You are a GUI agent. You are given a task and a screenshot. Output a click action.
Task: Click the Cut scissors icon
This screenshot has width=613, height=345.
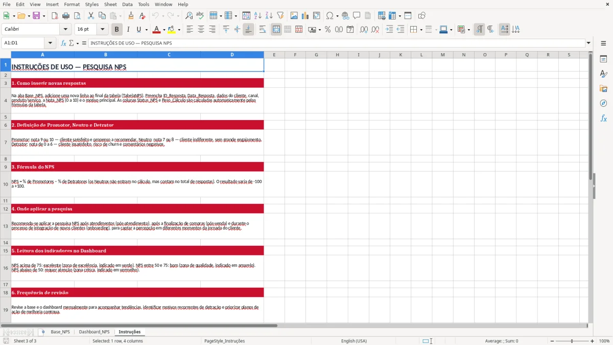click(91, 16)
